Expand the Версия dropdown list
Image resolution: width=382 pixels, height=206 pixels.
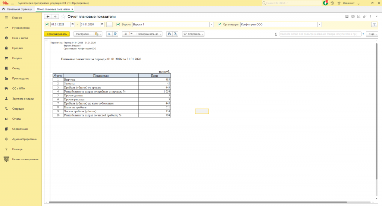[212, 25]
